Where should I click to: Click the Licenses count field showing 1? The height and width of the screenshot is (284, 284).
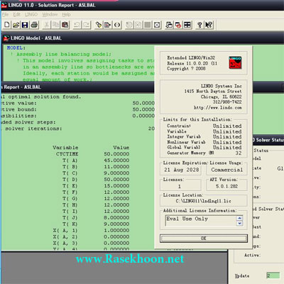pos(181,186)
